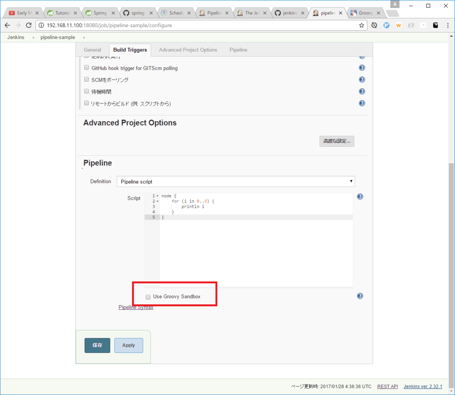
Task: Open the Definition dropdown showing Pipeline script
Action: tap(235, 182)
